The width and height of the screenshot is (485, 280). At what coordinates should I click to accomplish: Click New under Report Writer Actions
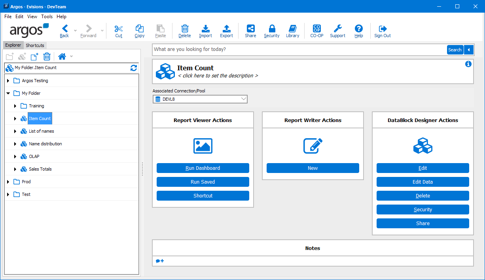[313, 168]
